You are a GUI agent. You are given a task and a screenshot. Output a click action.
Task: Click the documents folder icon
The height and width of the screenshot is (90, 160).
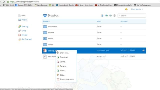click(x=45, y=26)
